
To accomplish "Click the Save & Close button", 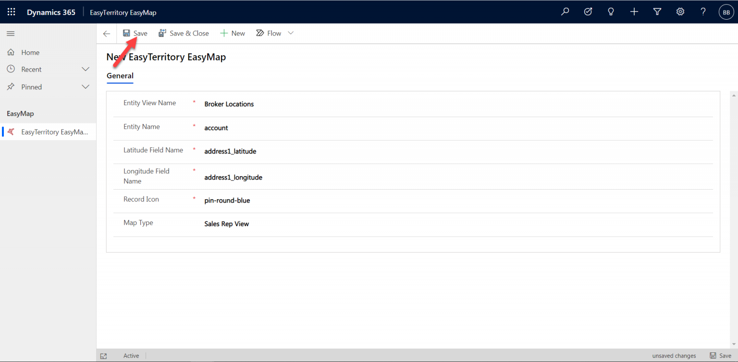I will coord(184,33).
